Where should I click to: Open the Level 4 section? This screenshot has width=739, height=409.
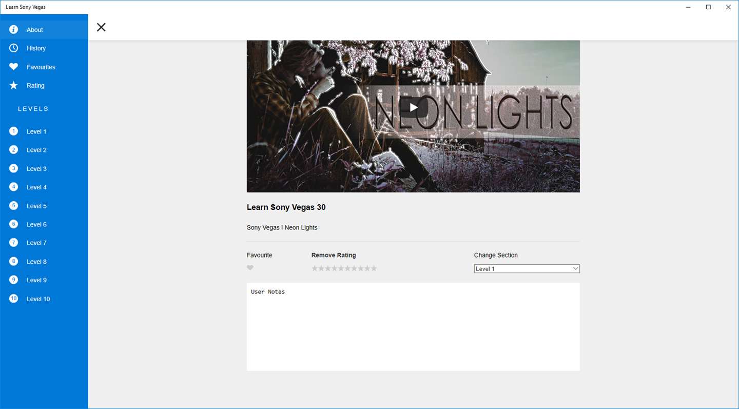point(44,187)
